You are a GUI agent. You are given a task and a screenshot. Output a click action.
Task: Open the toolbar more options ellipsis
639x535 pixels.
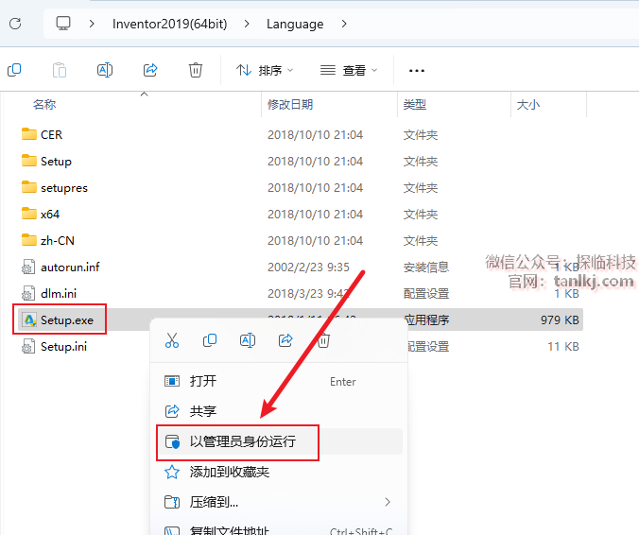coord(417,71)
